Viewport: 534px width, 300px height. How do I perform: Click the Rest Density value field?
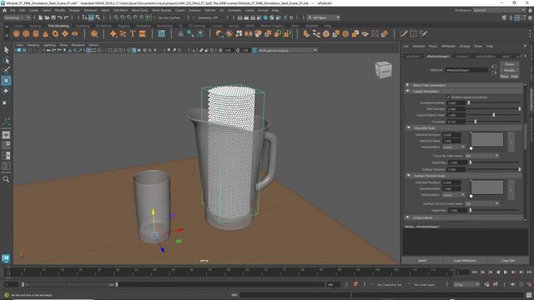[x=456, y=109]
